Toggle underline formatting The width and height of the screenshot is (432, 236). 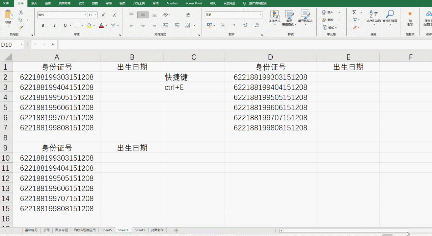coord(65,25)
